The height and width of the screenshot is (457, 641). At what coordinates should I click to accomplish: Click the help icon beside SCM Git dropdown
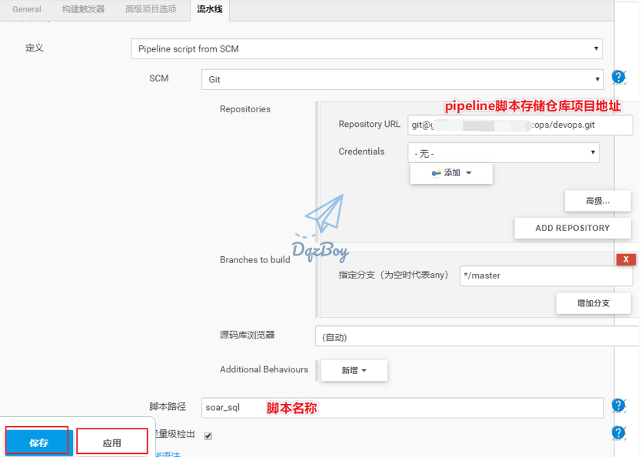[x=619, y=77]
